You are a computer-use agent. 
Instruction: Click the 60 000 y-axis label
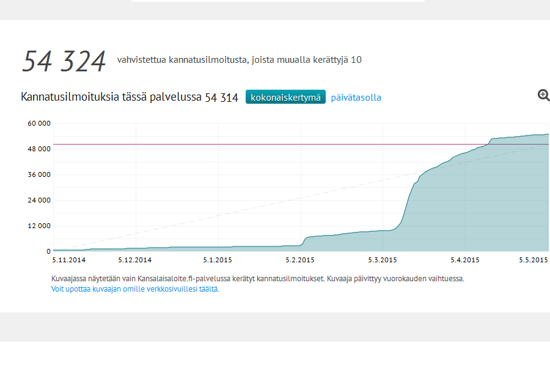[39, 123]
